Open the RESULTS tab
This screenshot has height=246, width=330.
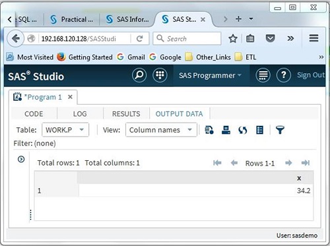click(x=126, y=113)
